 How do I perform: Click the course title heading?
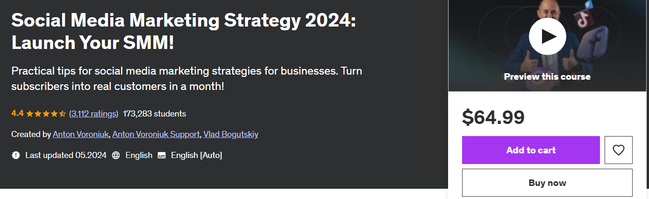pos(183,31)
